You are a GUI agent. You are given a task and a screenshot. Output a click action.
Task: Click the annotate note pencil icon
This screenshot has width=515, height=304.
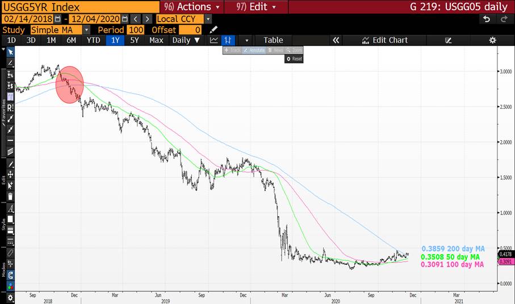pos(449,40)
